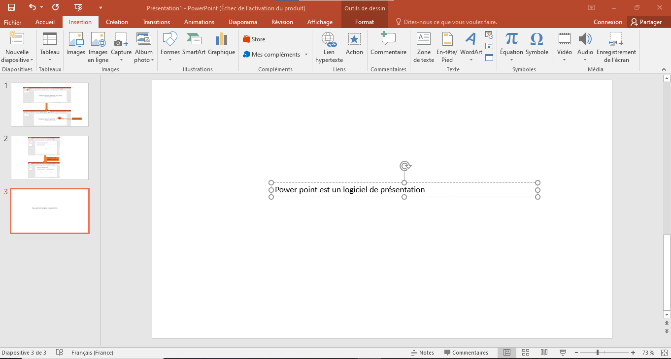Switch to the Accueil tab
Screen dimensions: 671x359
point(45,22)
